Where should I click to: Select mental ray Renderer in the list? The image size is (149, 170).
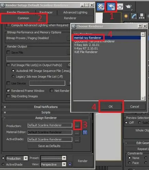coord(88,38)
